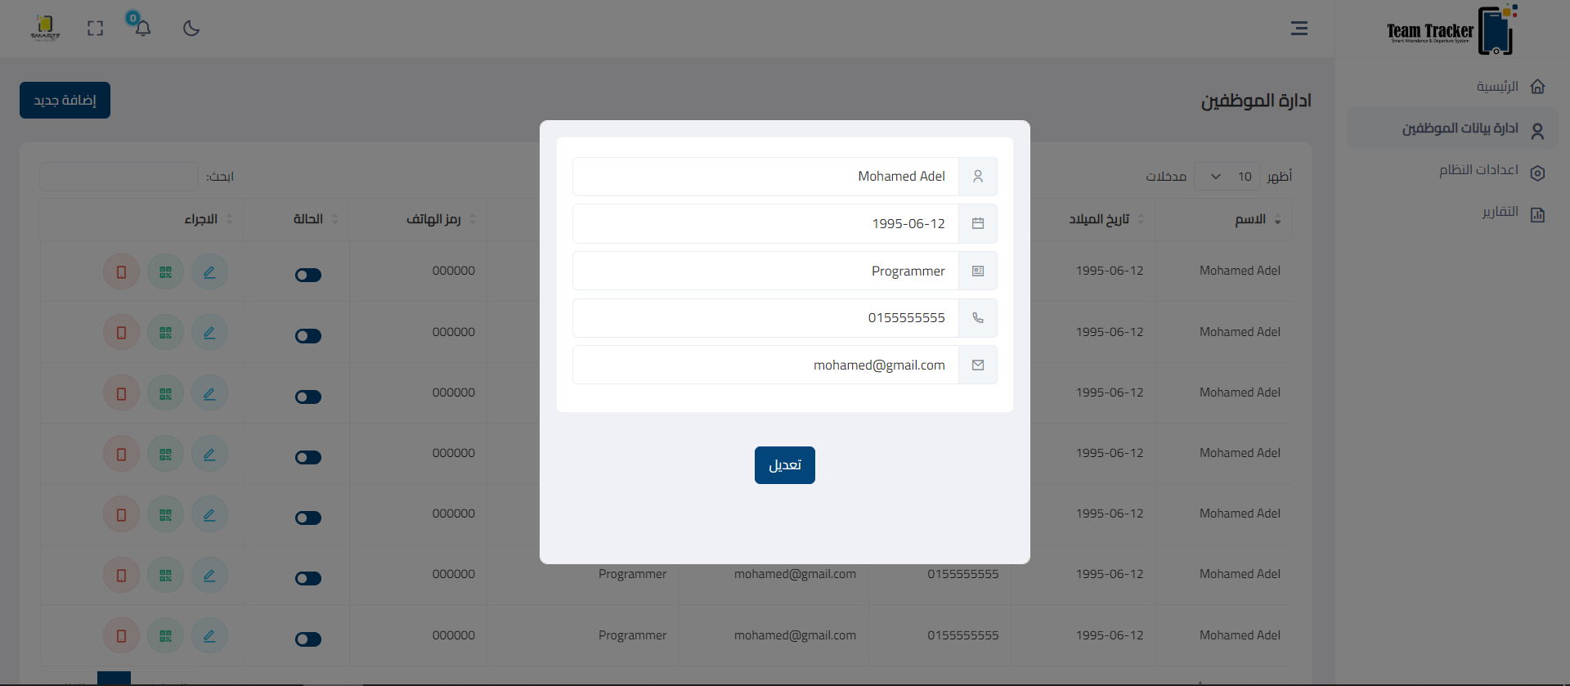Show QR code for last visible row
1570x686 pixels.
[165, 636]
